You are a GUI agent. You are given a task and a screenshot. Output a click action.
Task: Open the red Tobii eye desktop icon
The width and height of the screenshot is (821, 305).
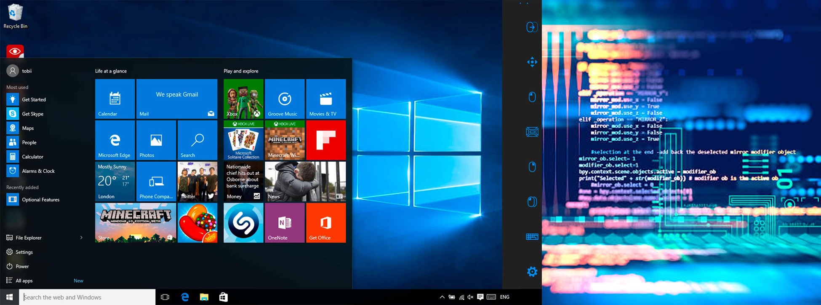(x=15, y=51)
